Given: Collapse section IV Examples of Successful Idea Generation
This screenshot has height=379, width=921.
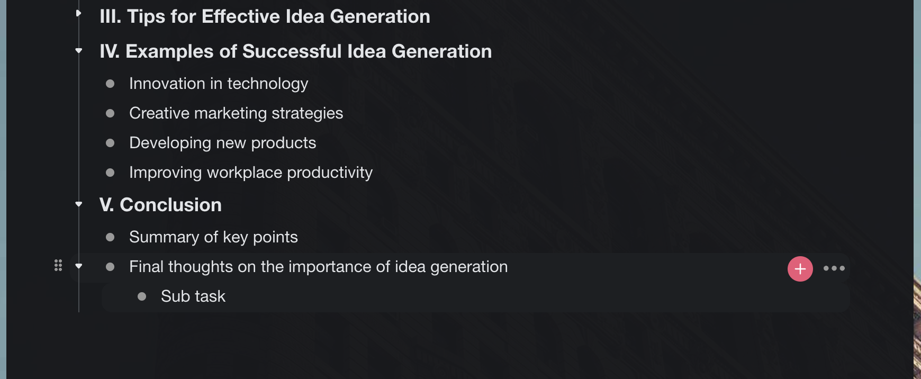Looking at the screenshot, I should tap(79, 51).
